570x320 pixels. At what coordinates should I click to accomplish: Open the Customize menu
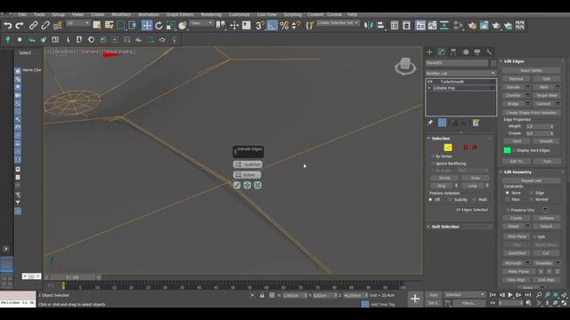tap(240, 14)
